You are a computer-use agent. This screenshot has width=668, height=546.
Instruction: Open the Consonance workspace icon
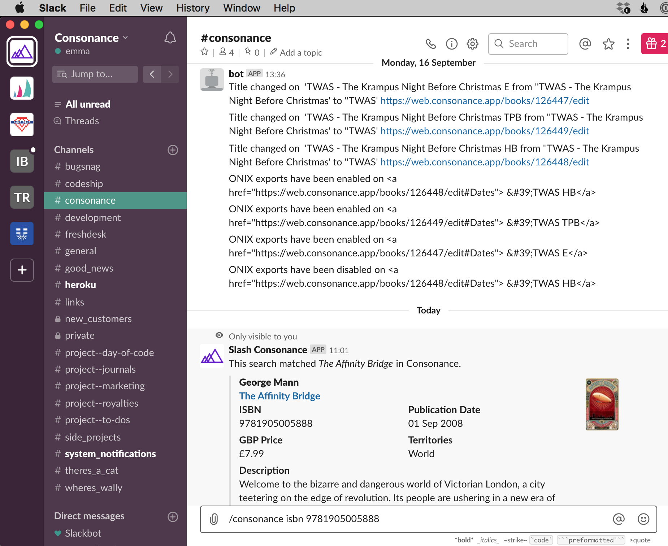[x=22, y=52]
